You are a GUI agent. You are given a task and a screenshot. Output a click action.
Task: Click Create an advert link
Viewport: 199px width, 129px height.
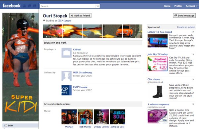click(x=186, y=27)
